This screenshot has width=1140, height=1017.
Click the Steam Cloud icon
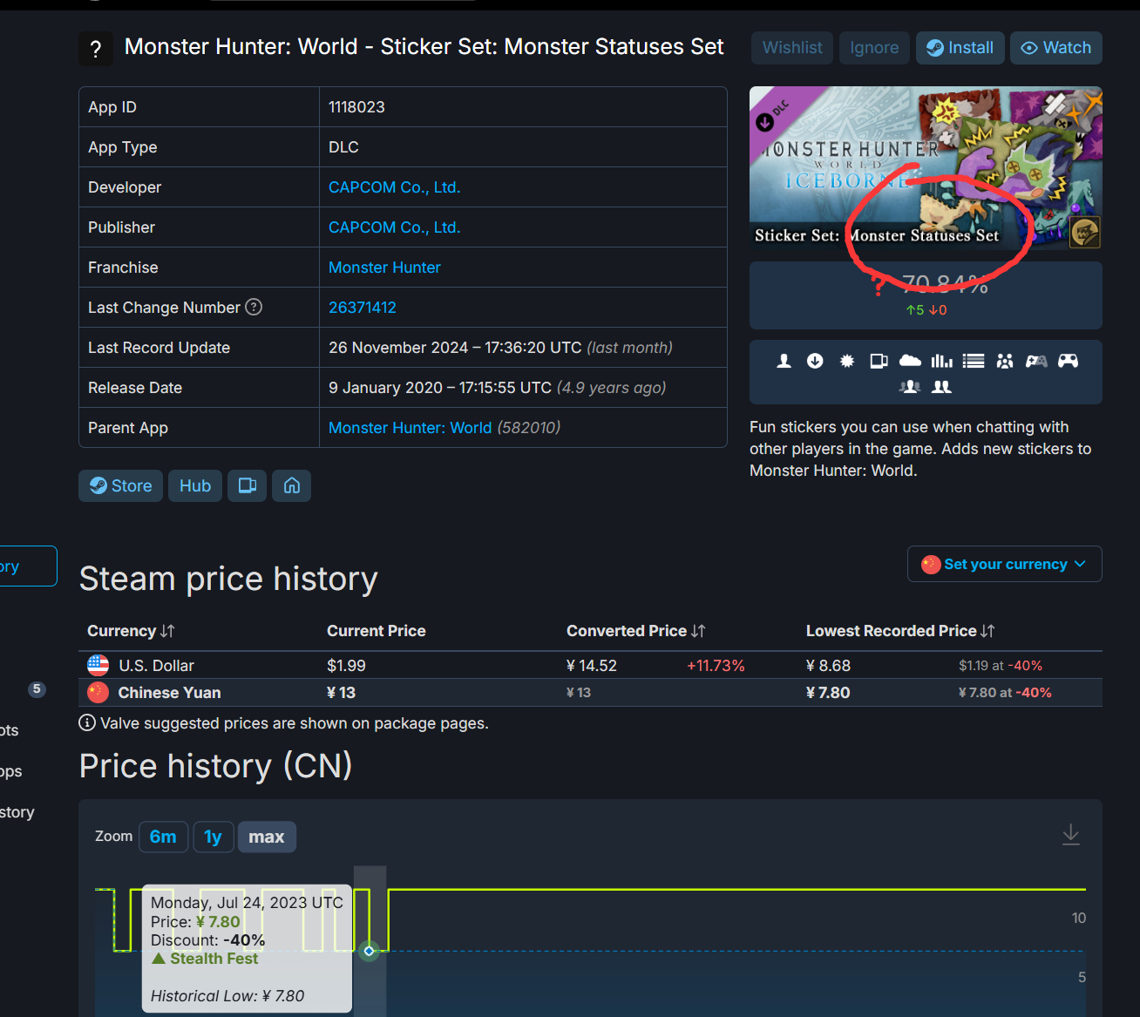pyautogui.click(x=910, y=361)
